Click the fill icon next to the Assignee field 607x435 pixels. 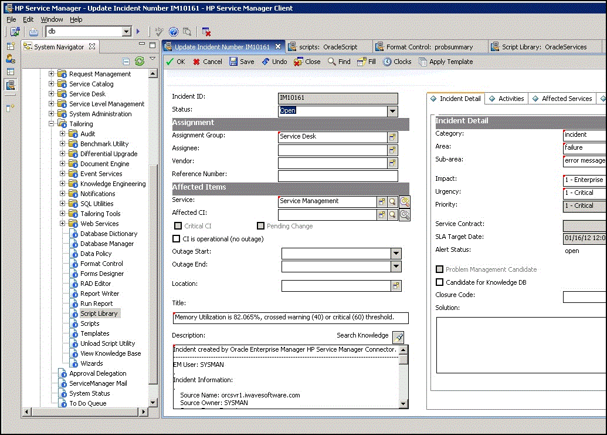click(392, 150)
